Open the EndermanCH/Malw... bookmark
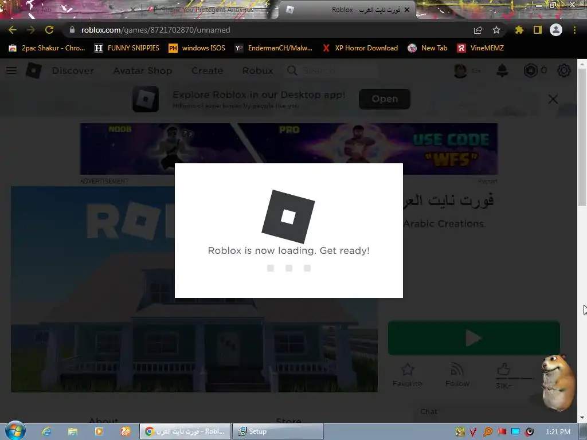Viewport: 587px width, 440px height. coord(273,48)
